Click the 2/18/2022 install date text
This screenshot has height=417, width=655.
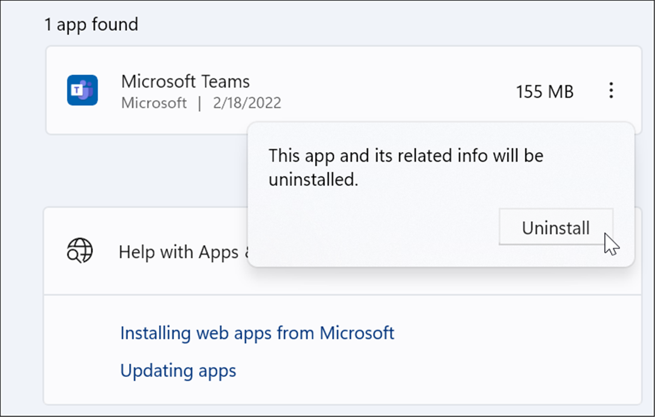click(x=247, y=103)
